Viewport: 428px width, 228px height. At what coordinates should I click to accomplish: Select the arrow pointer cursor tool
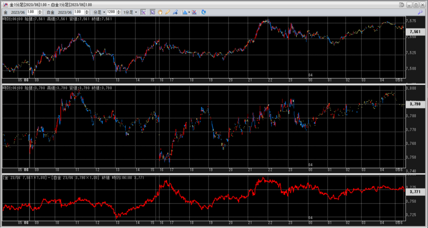coord(152,12)
